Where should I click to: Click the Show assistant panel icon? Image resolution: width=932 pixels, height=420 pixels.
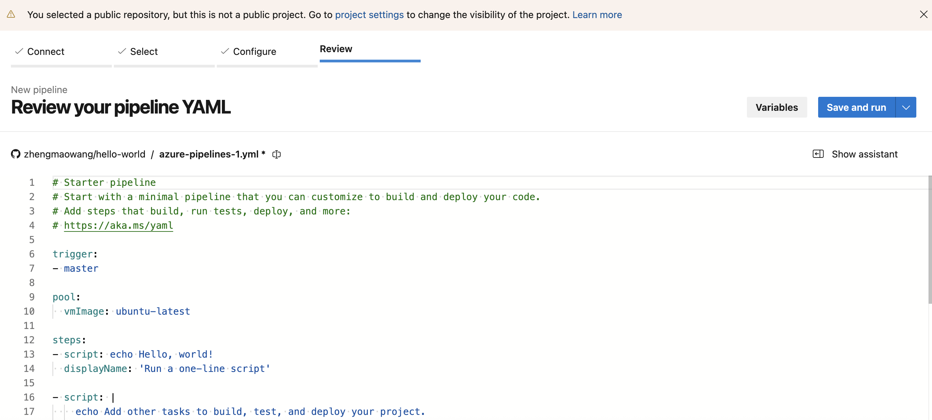818,154
